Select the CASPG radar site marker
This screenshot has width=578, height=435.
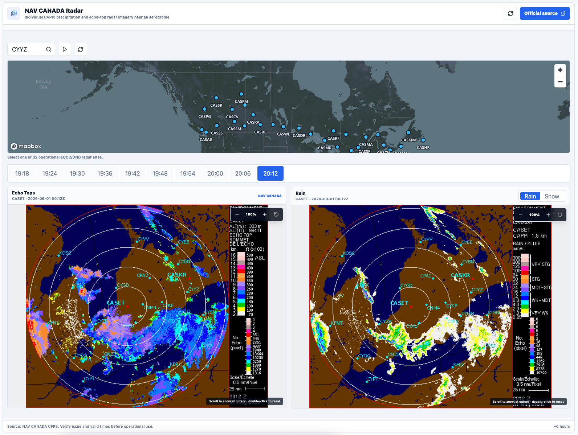(204, 109)
